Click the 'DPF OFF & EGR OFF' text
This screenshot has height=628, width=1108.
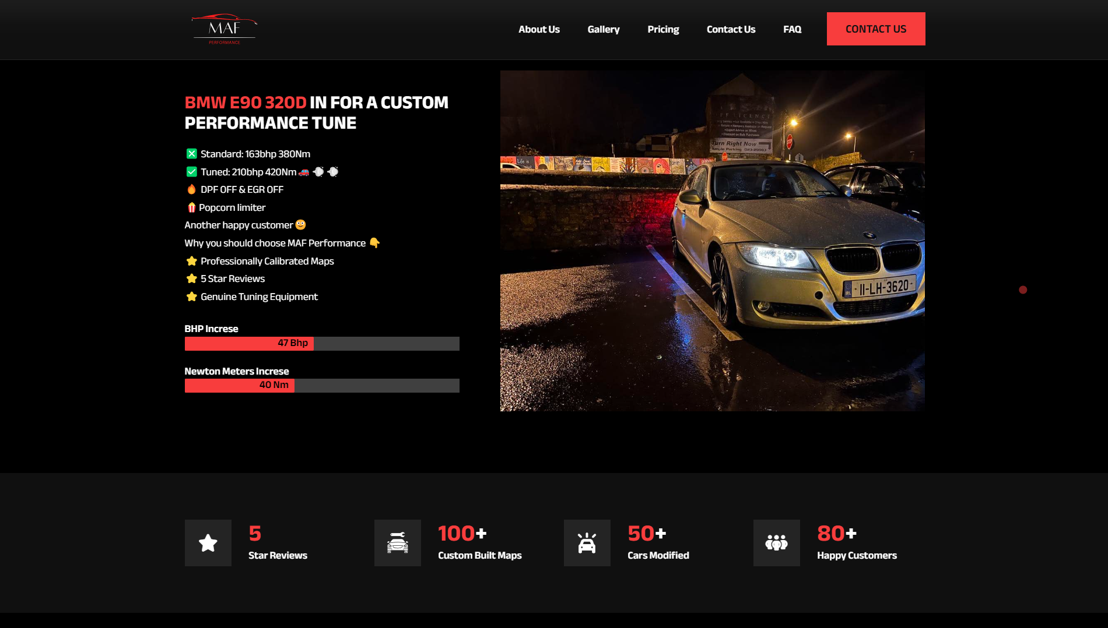242,189
